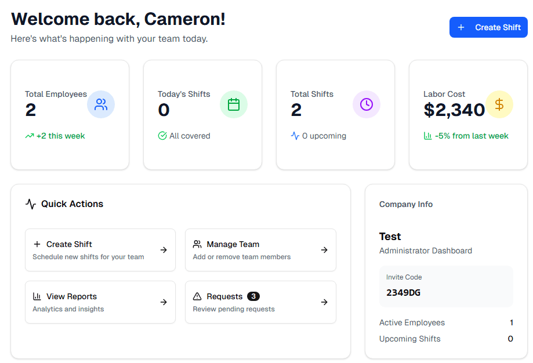
Task: Open the Requests pending review action
Action: (x=260, y=302)
